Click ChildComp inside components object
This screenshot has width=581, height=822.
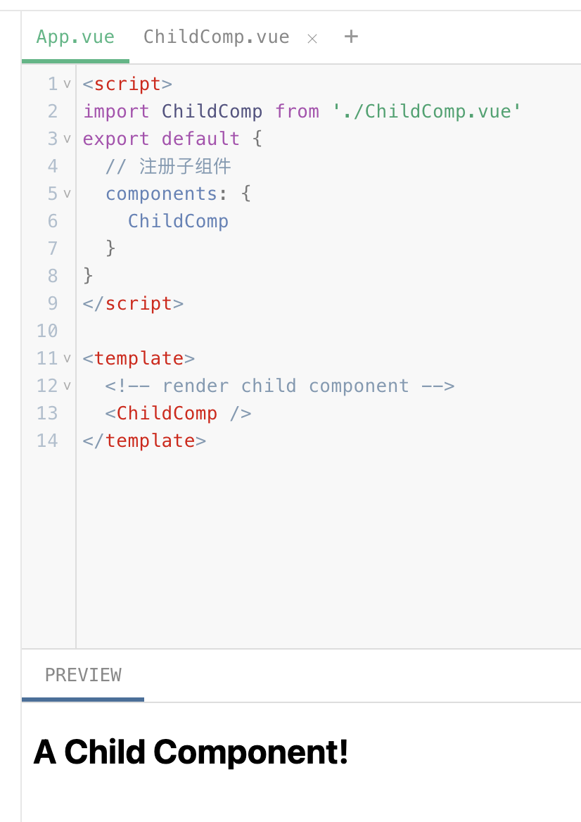point(178,221)
